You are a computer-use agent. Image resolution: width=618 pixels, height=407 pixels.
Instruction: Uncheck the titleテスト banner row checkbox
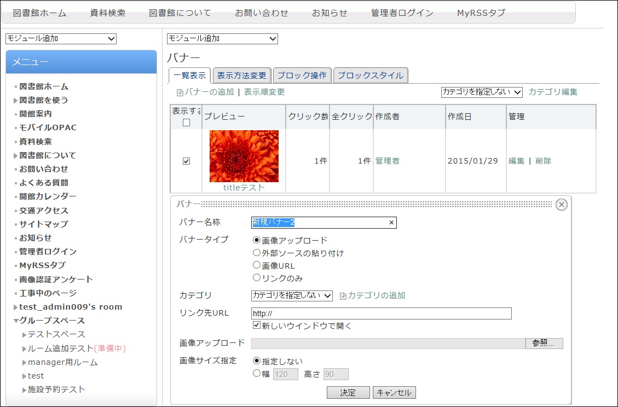pos(186,161)
